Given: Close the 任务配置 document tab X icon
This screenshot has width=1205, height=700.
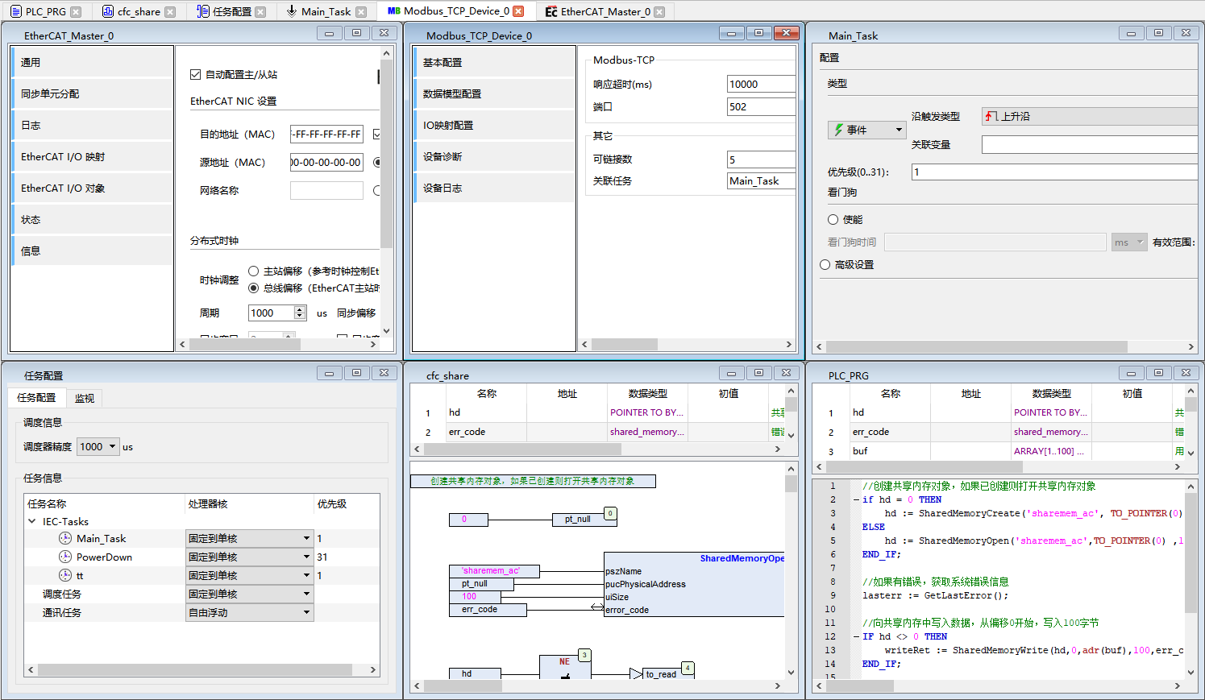Looking at the screenshot, I should click(260, 11).
